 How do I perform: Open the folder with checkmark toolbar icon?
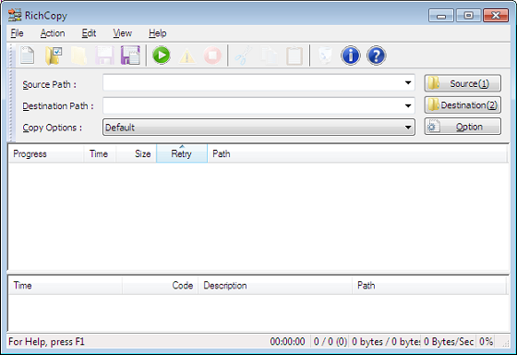54,55
